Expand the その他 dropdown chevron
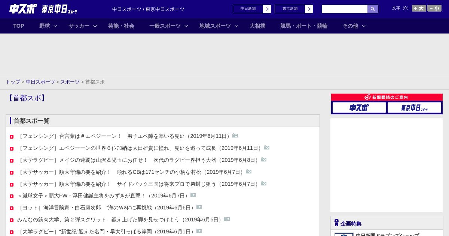Screen dimensions: 449x236 pos(364,26)
